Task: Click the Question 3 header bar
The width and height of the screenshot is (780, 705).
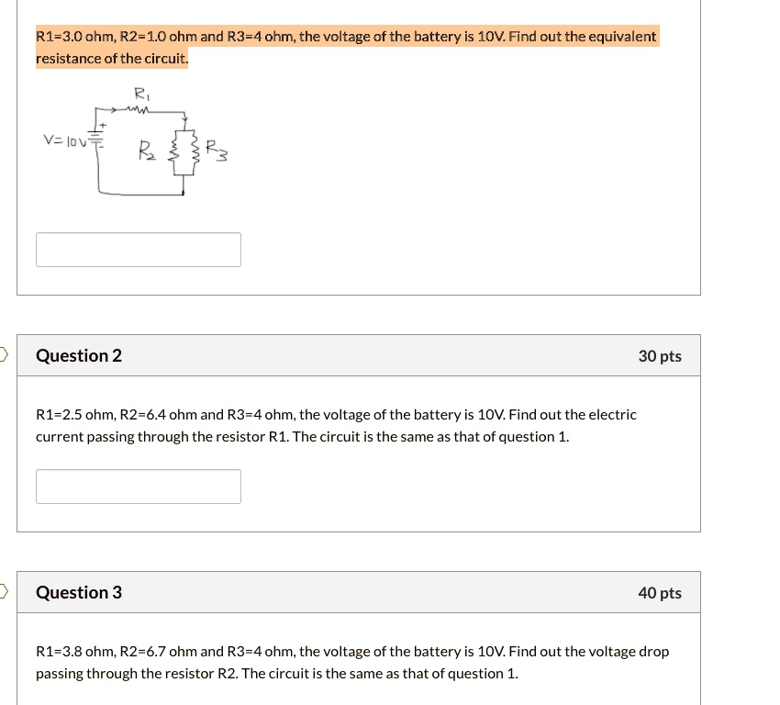Action: [358, 592]
